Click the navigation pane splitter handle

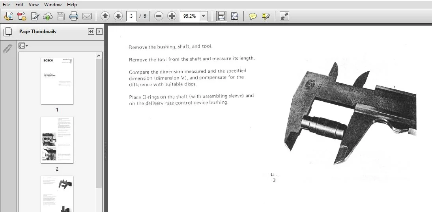click(105, 151)
